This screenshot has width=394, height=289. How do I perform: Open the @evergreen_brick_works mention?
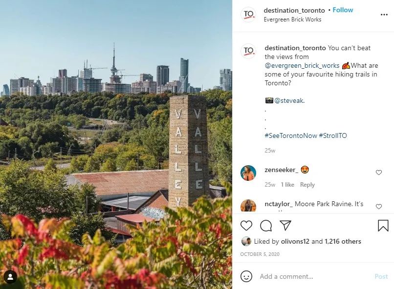[x=302, y=66]
